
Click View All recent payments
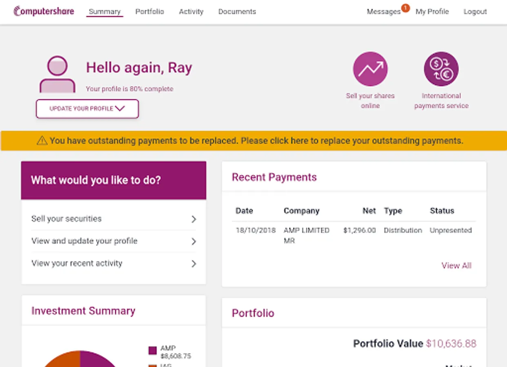click(x=456, y=265)
